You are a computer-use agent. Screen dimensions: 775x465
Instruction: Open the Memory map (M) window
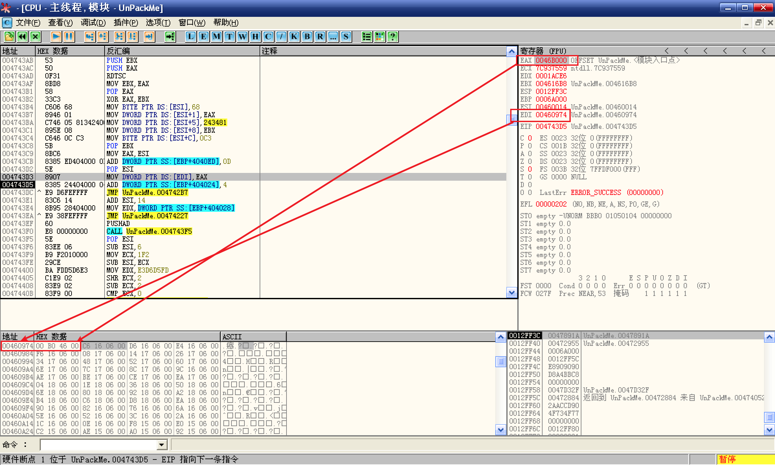tap(216, 37)
